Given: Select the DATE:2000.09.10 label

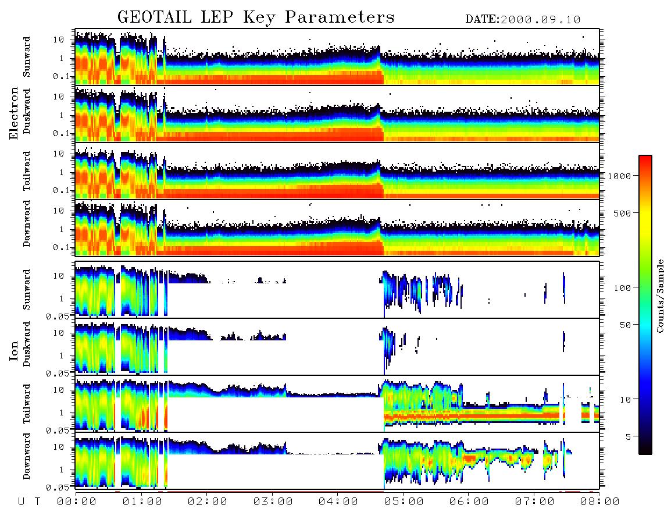Looking at the screenshot, I should (x=523, y=20).
